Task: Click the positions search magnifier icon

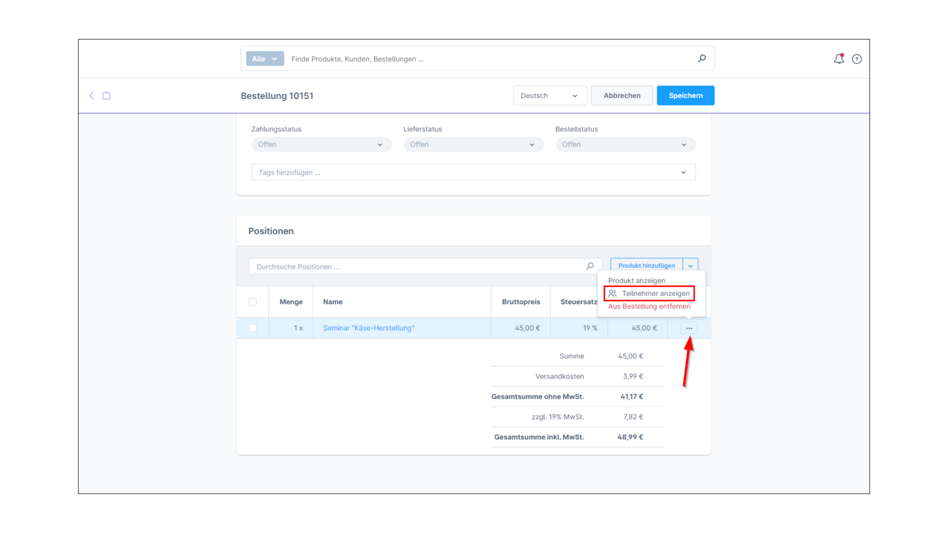Action: 590,266
